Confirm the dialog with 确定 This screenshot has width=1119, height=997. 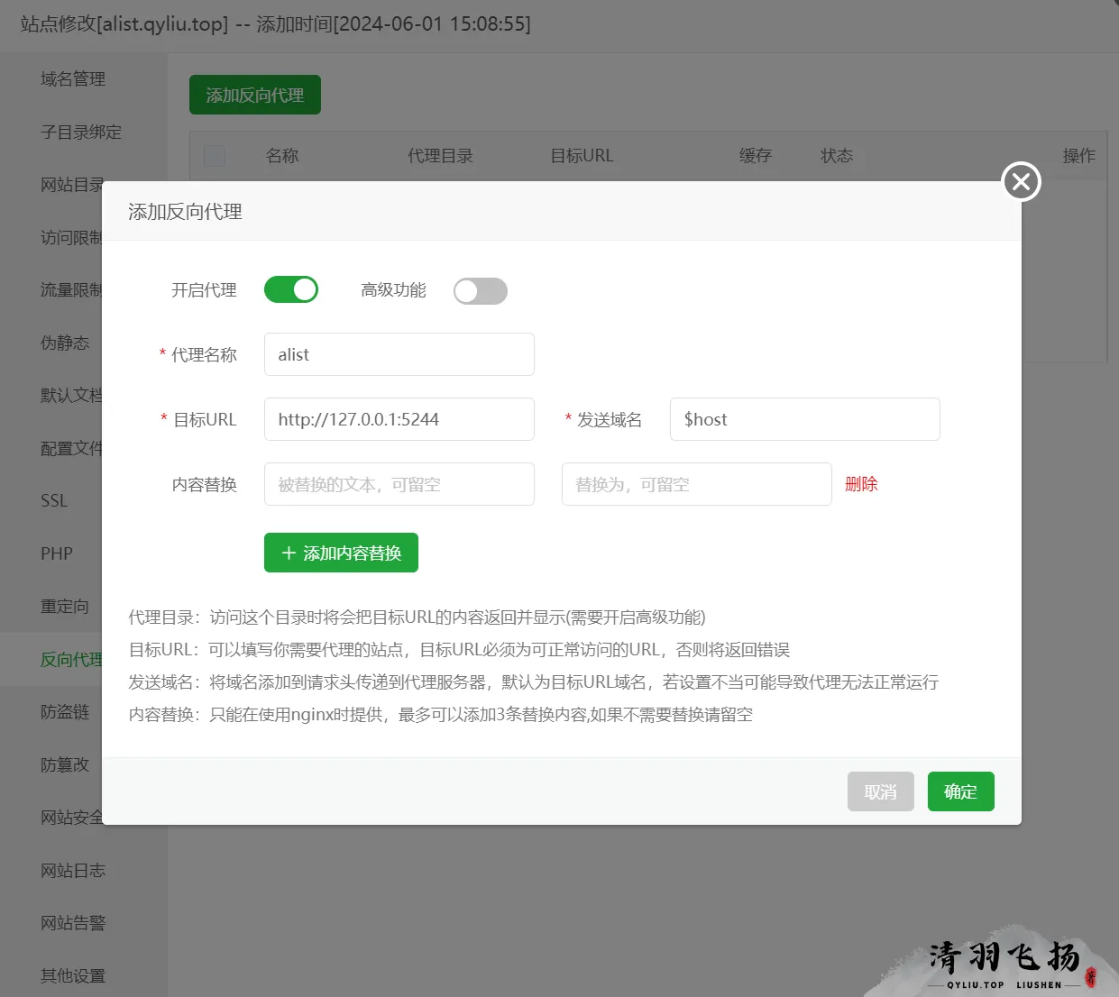(x=960, y=791)
